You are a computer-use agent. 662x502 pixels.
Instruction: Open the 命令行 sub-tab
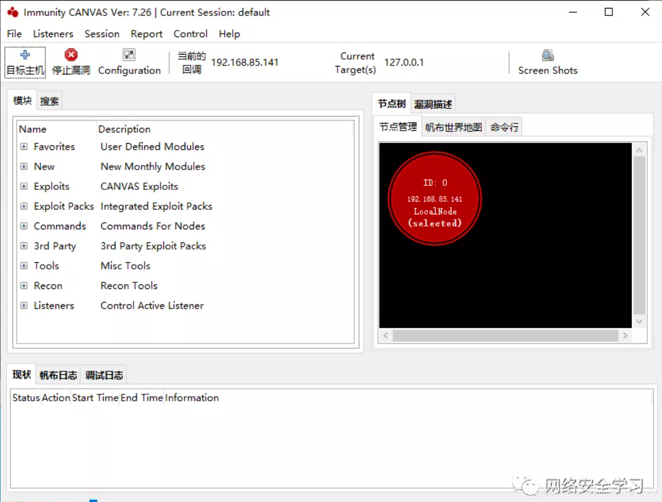[x=504, y=127]
